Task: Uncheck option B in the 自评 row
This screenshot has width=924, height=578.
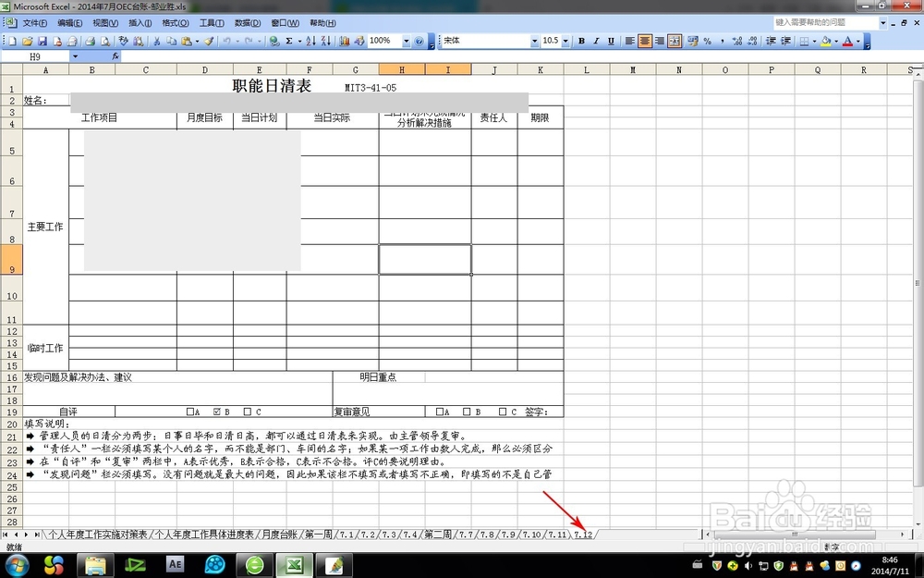Action: (x=217, y=412)
